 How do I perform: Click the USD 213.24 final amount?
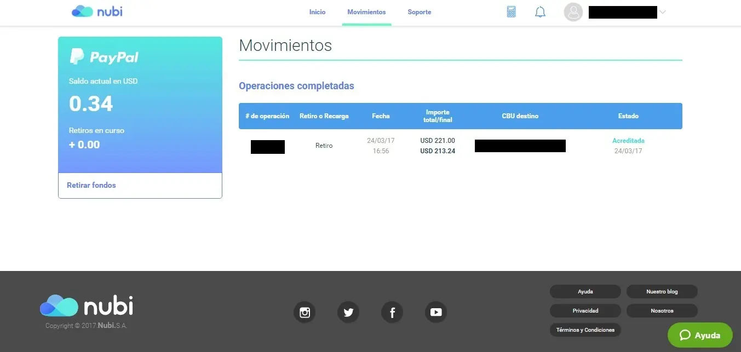pos(438,151)
